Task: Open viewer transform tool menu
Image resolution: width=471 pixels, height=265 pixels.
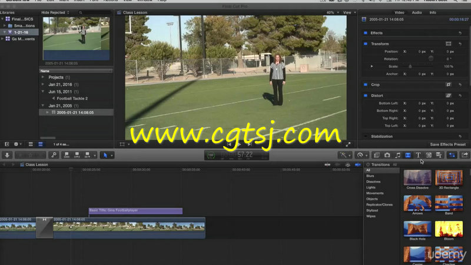Action: 124,144
